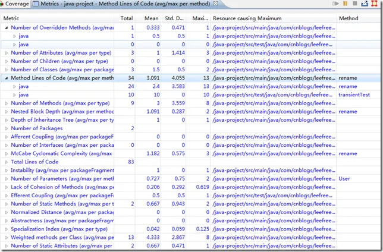Click the yellow pause icon in toolbar

coord(345,4)
